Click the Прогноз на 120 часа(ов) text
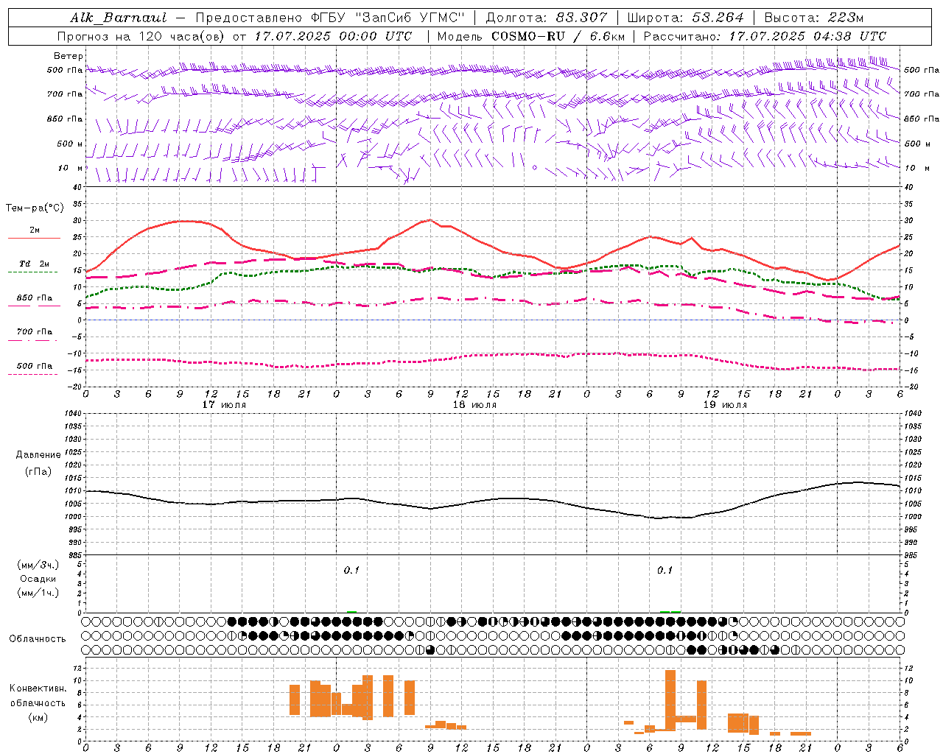The image size is (943, 754). [141, 36]
